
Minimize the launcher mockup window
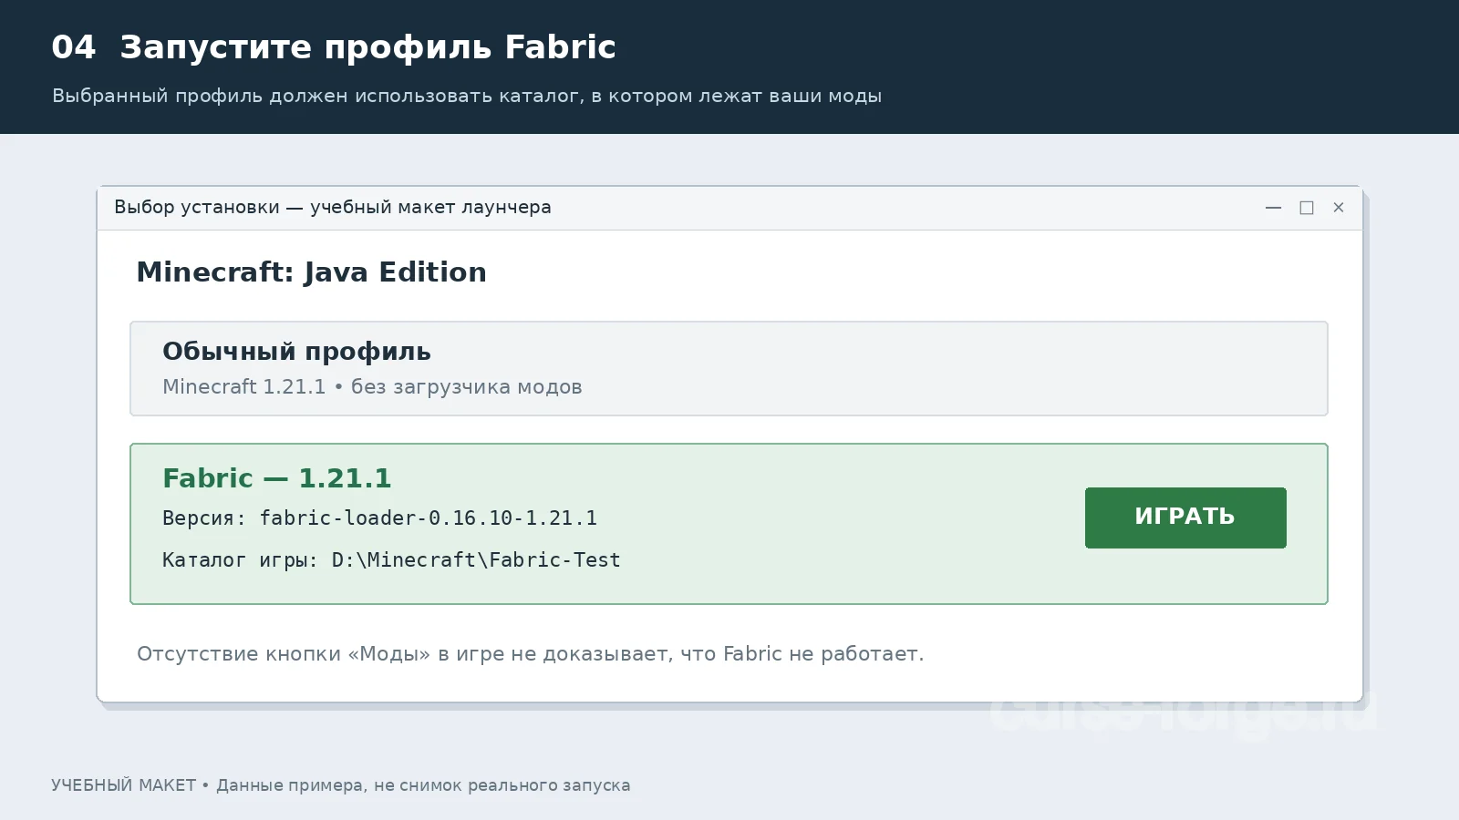click(1273, 208)
